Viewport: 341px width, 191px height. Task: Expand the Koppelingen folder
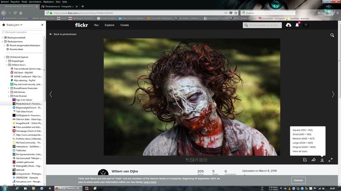6,61
